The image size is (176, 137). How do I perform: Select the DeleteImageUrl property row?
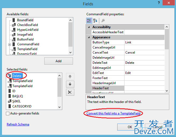coord(128,58)
